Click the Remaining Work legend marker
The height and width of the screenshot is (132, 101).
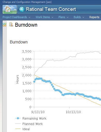coord(18,118)
